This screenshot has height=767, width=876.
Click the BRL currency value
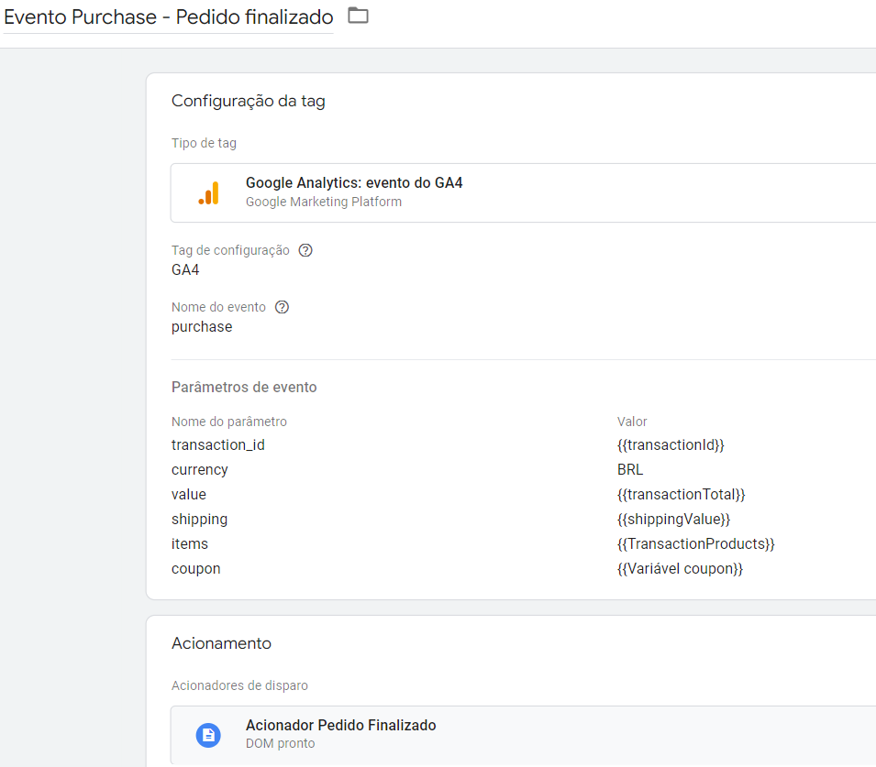click(630, 469)
